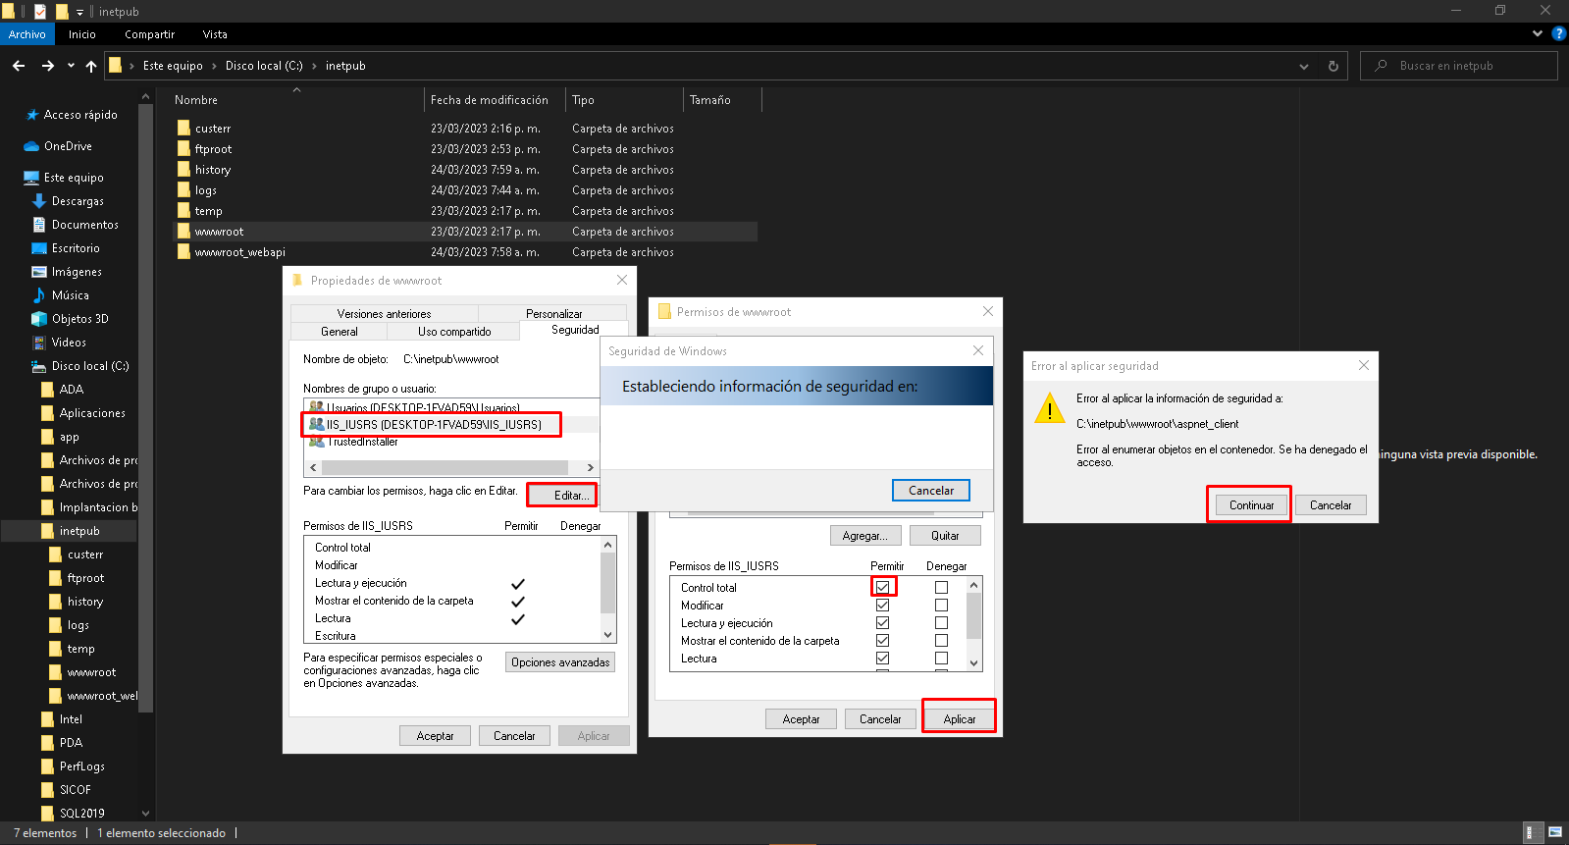Toggle Permitir checkbox for Control total
Image resolution: width=1569 pixels, height=845 pixels.
[882, 587]
